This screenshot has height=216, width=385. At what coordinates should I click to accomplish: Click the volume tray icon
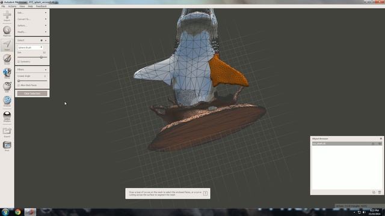(x=364, y=212)
